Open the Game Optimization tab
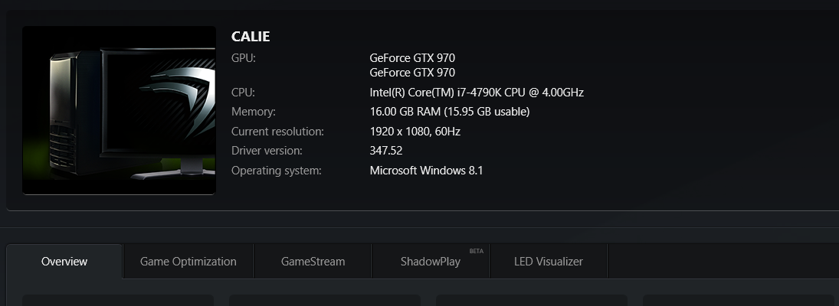Viewport: 839px width, 306px height. 188,262
